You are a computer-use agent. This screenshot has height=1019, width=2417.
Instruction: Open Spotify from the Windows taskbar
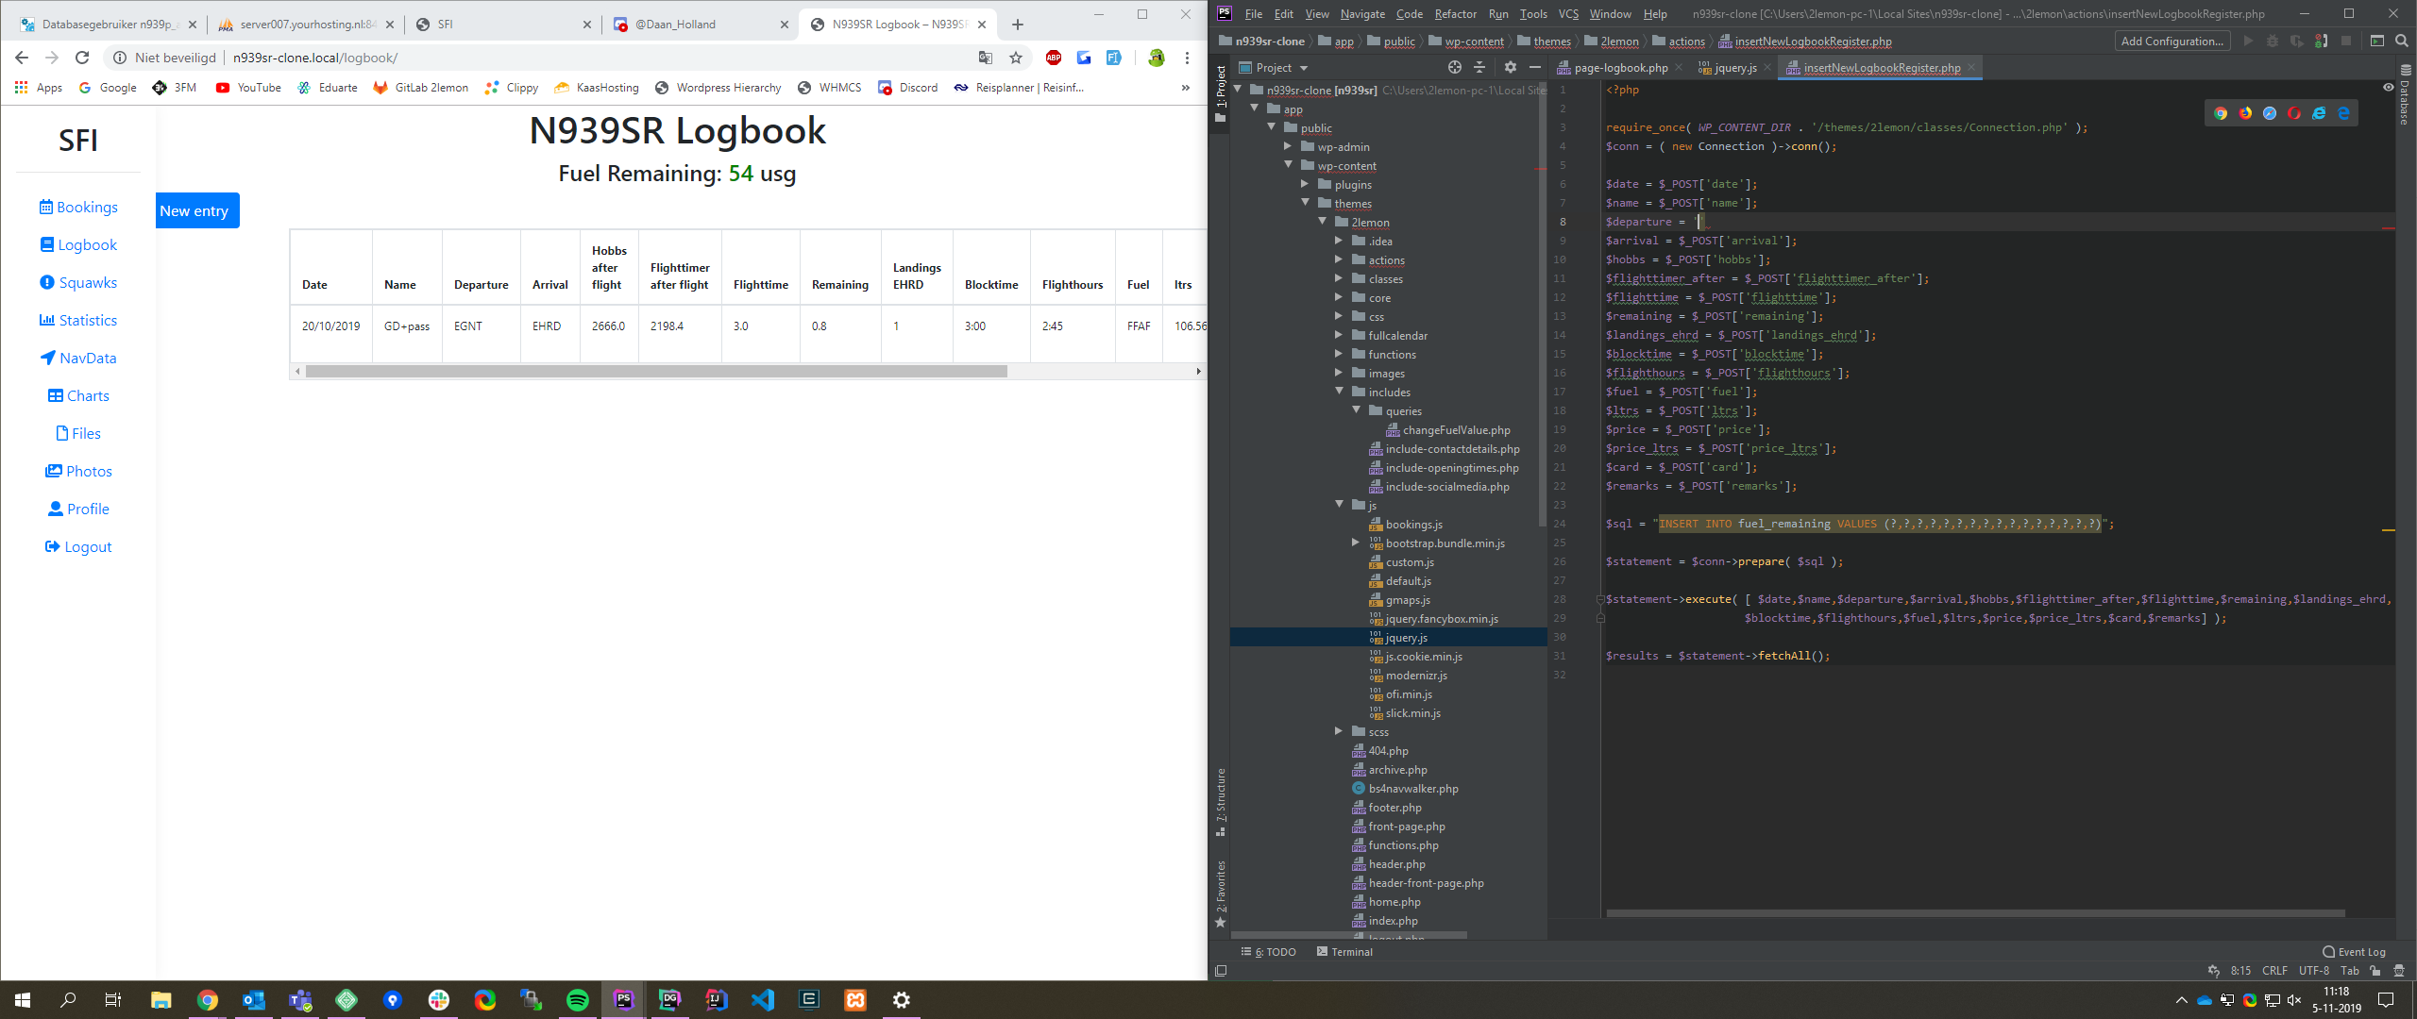[x=578, y=1000]
